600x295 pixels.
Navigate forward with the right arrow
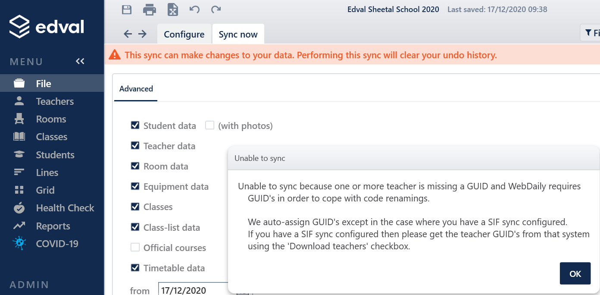[142, 34]
